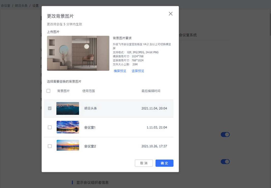Select the 会议室1 sunset lake thumbnail
This screenshot has height=188, width=271.
[68, 127]
